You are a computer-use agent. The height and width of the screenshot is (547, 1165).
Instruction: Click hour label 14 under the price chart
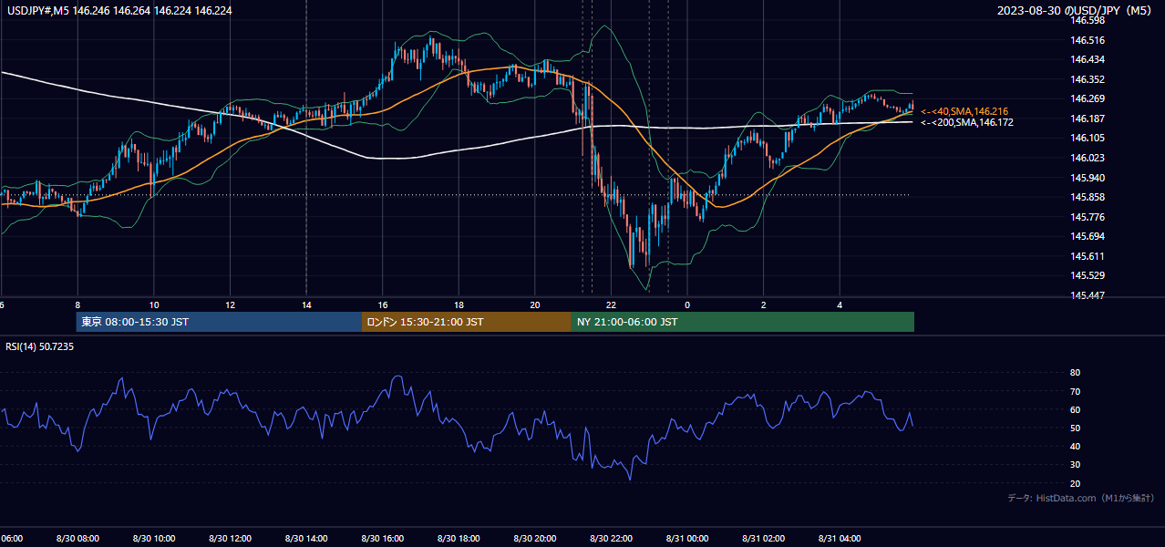[306, 305]
